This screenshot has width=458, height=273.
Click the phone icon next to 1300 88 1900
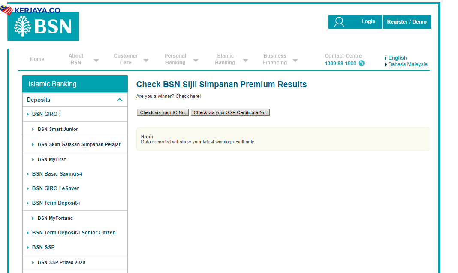coord(362,63)
